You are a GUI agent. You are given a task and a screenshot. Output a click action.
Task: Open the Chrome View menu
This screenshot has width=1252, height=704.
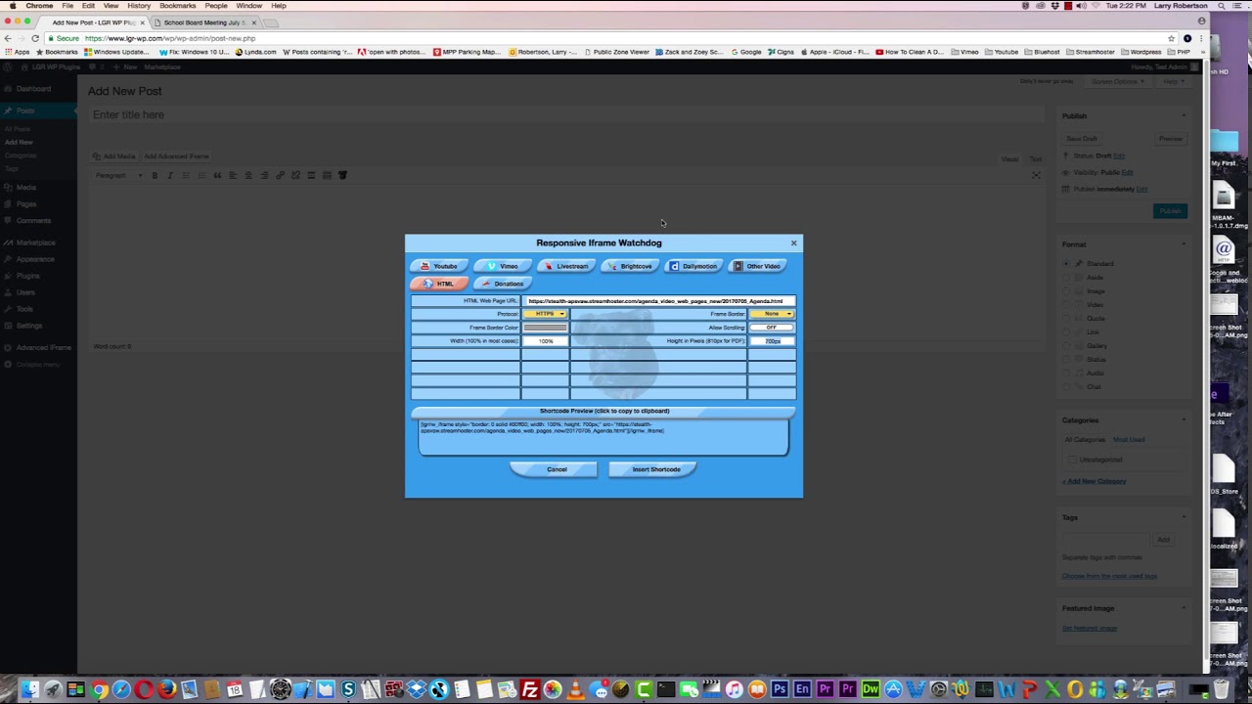pyautogui.click(x=112, y=6)
